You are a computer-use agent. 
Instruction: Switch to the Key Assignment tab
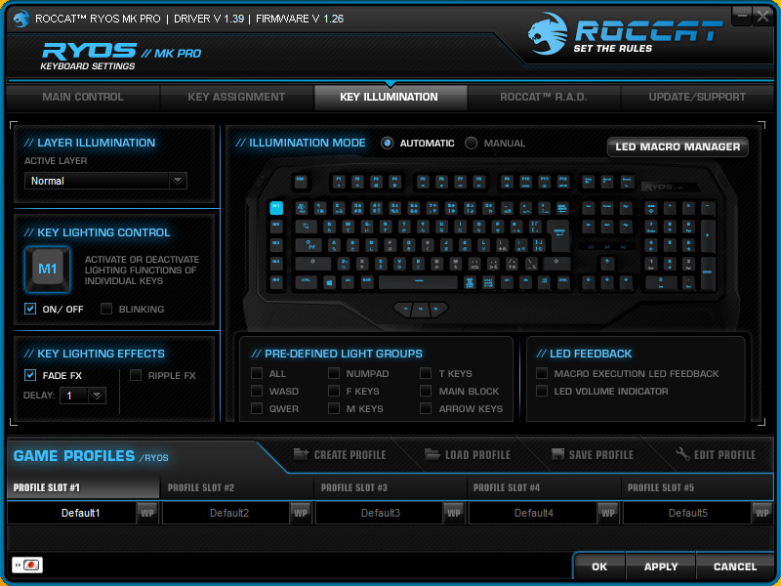(x=236, y=97)
